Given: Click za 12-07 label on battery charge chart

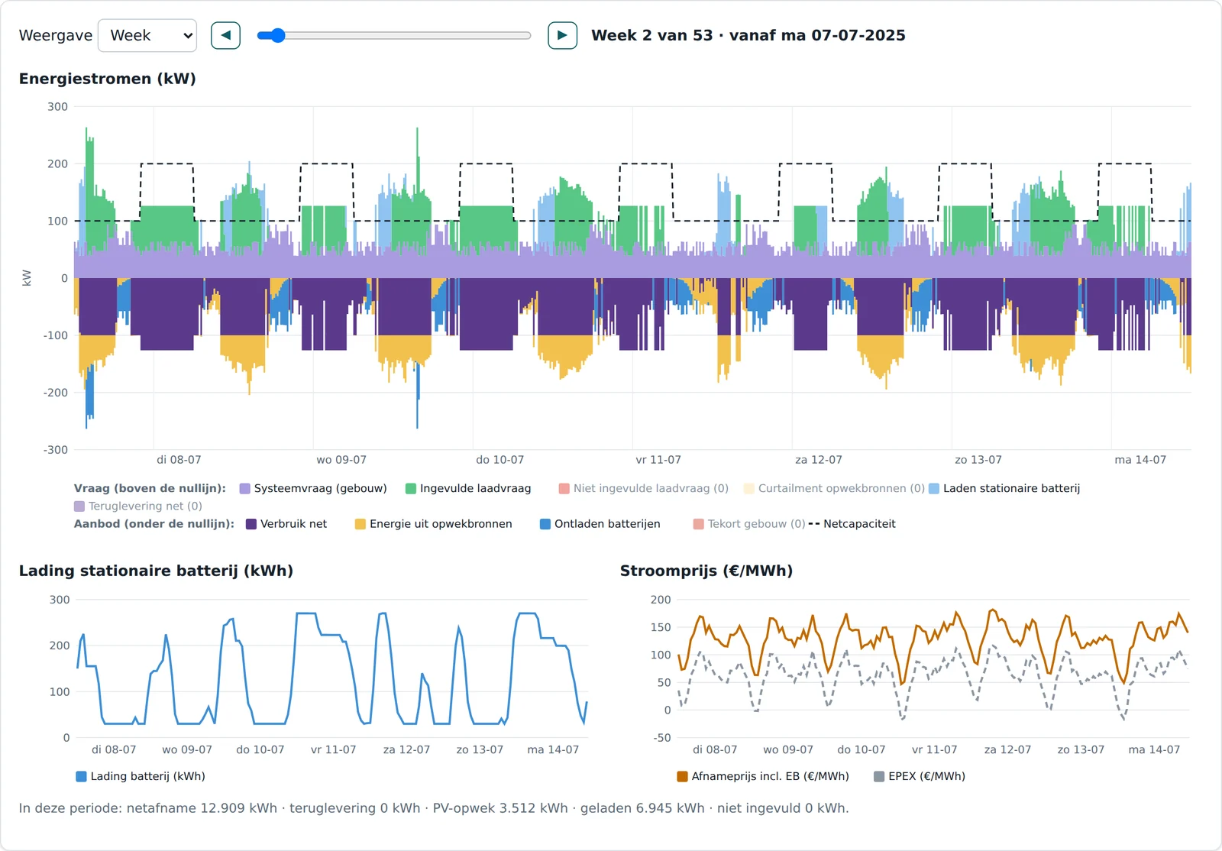Looking at the screenshot, I should coord(406,749).
